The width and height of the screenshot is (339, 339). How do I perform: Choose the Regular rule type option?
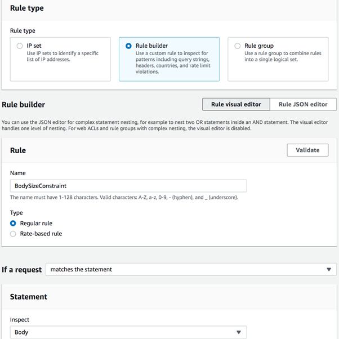pos(14,224)
